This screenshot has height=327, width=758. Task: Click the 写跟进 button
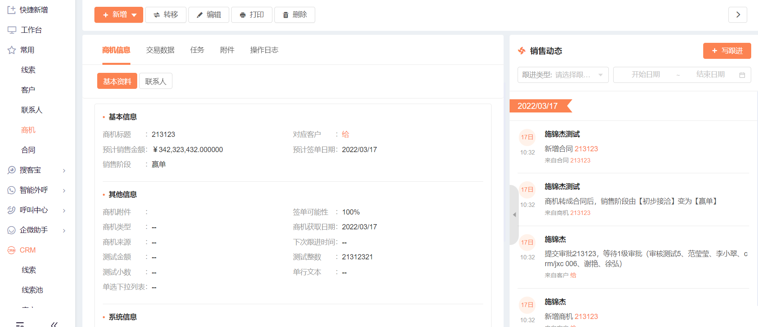tap(727, 51)
